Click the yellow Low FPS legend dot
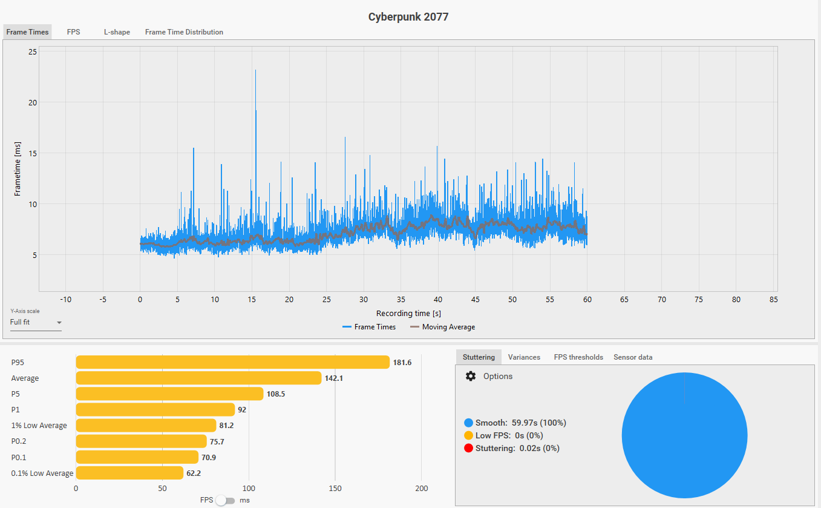Image resolution: width=821 pixels, height=508 pixels. 468,436
